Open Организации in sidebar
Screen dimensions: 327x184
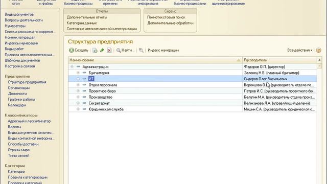[x=19, y=88]
